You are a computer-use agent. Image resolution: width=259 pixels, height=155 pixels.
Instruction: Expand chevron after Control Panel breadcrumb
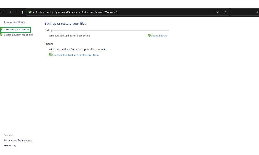53,12
